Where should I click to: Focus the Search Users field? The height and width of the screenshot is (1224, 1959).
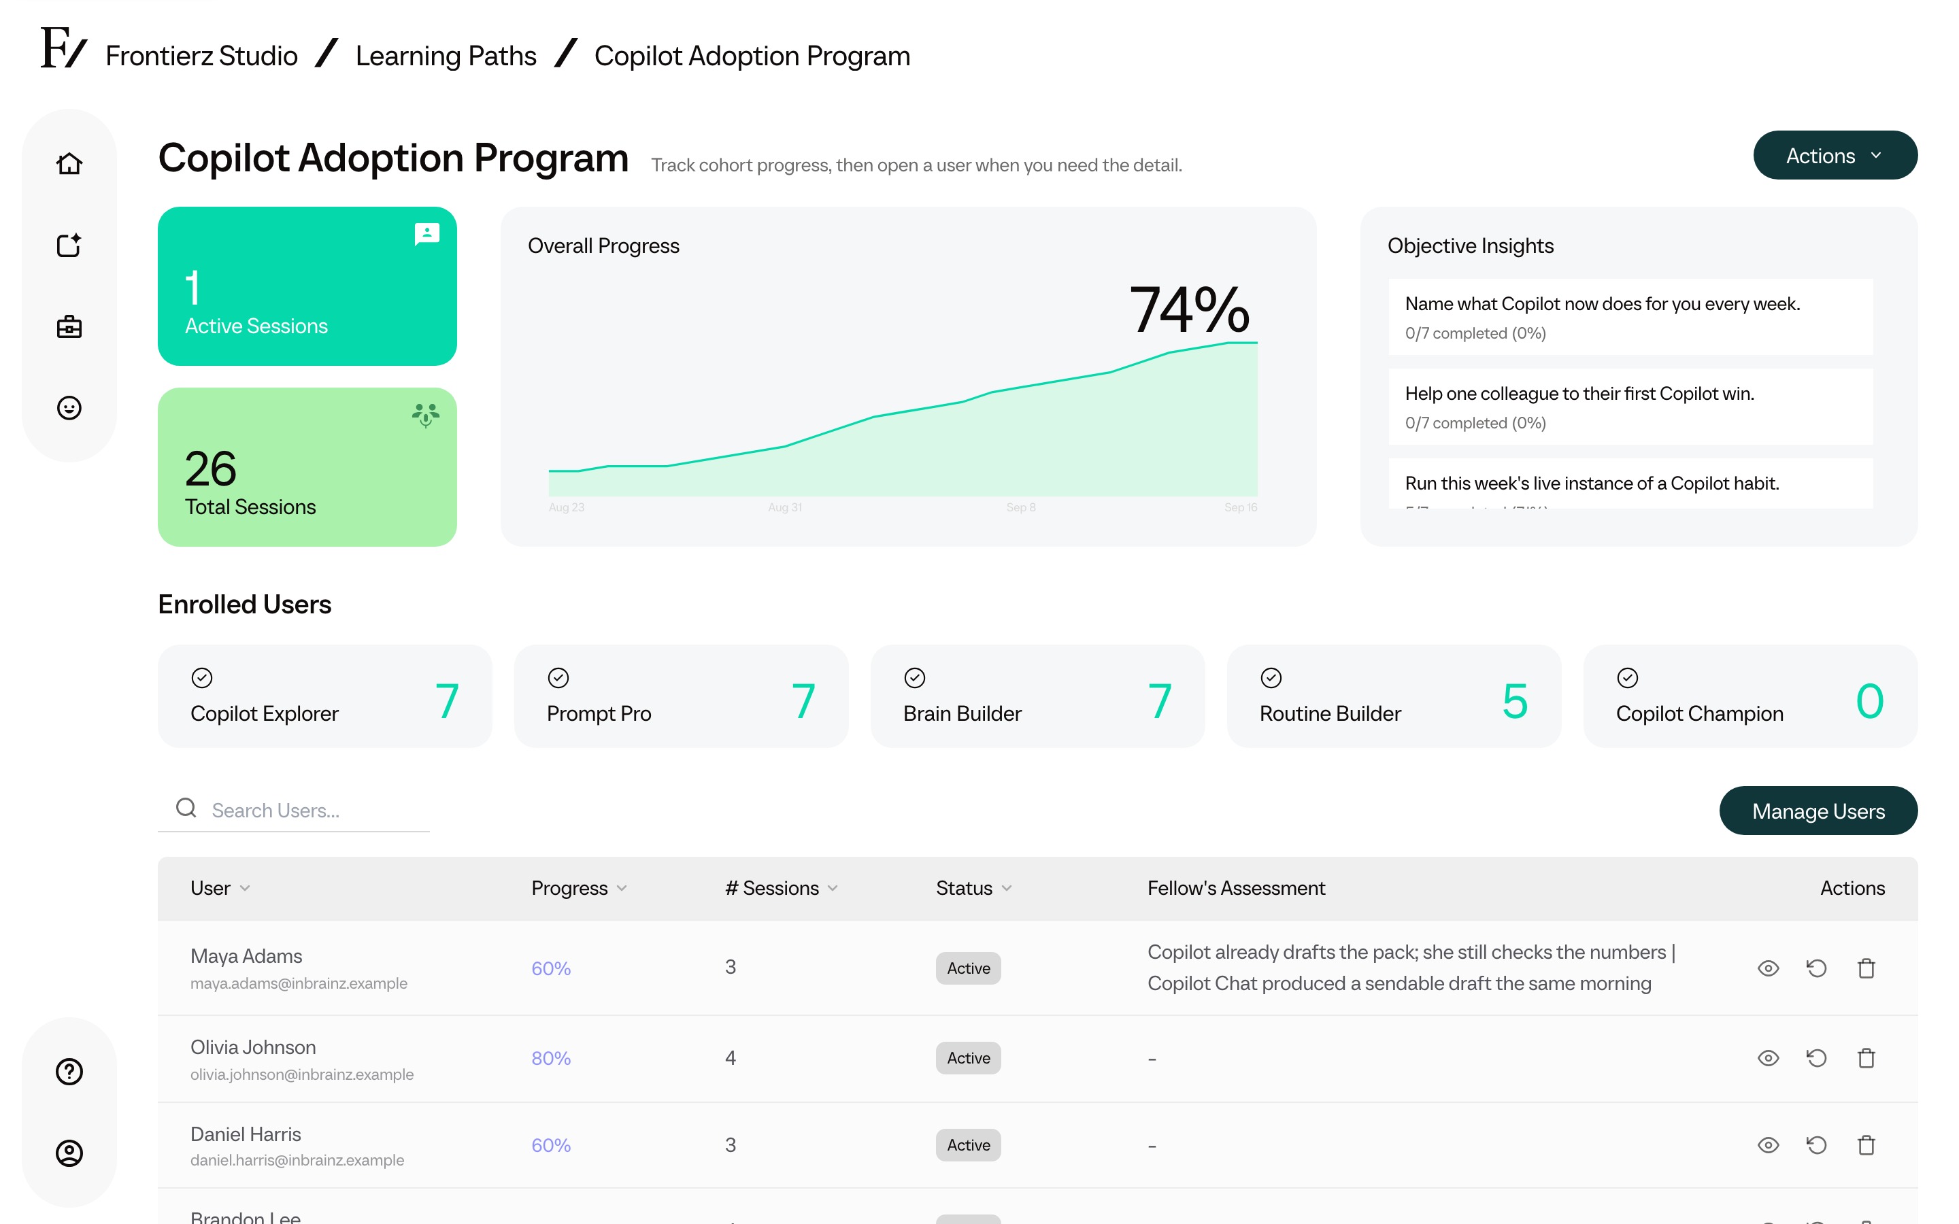click(x=293, y=809)
